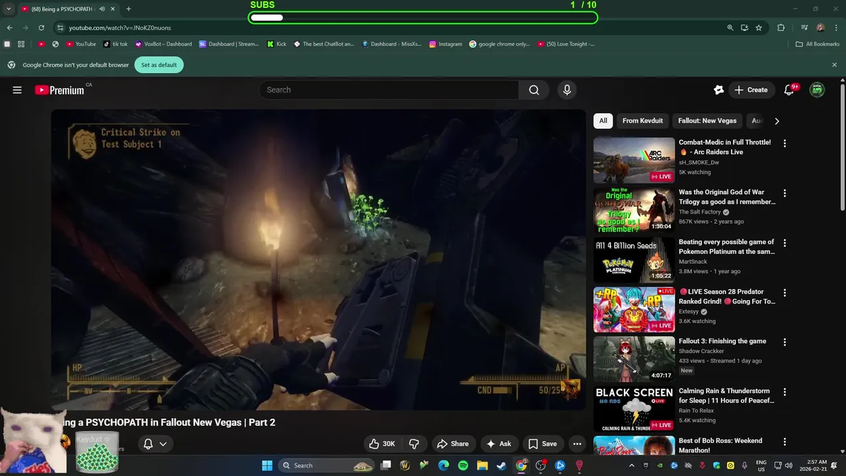Open options menu for God of War video
The width and height of the screenshot is (846, 476).
click(x=785, y=193)
